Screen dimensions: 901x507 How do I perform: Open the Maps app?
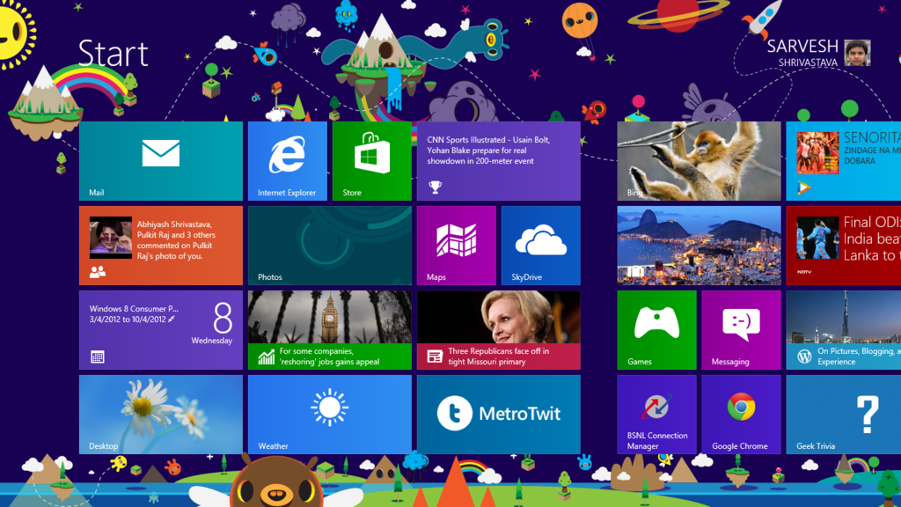pyautogui.click(x=456, y=245)
